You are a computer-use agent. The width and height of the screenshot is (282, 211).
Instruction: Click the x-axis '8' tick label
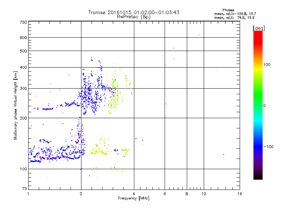pyautogui.click(x=187, y=194)
